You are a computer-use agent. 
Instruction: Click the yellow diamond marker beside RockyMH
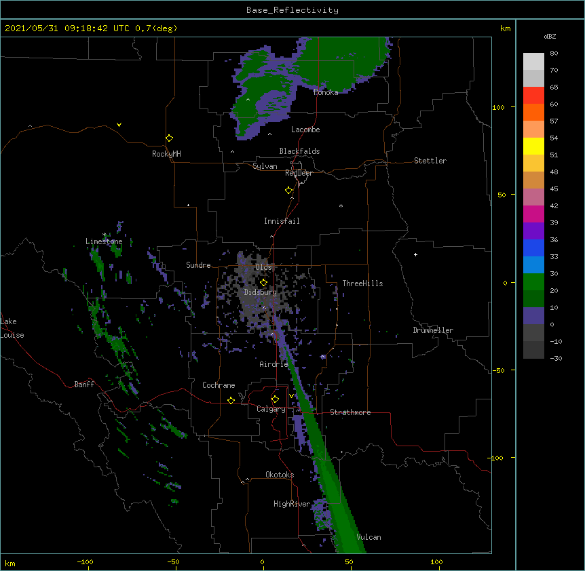(x=170, y=138)
